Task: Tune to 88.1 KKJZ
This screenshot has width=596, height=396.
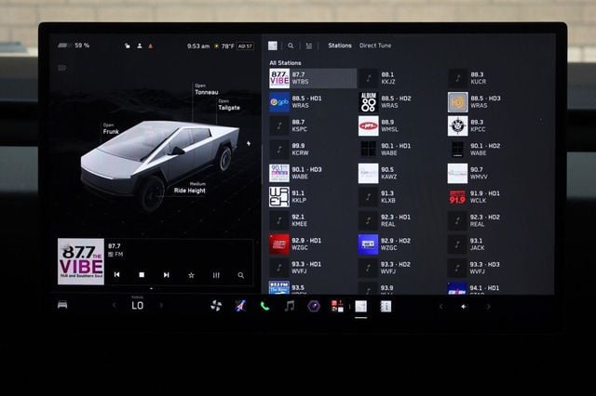Action: point(402,78)
